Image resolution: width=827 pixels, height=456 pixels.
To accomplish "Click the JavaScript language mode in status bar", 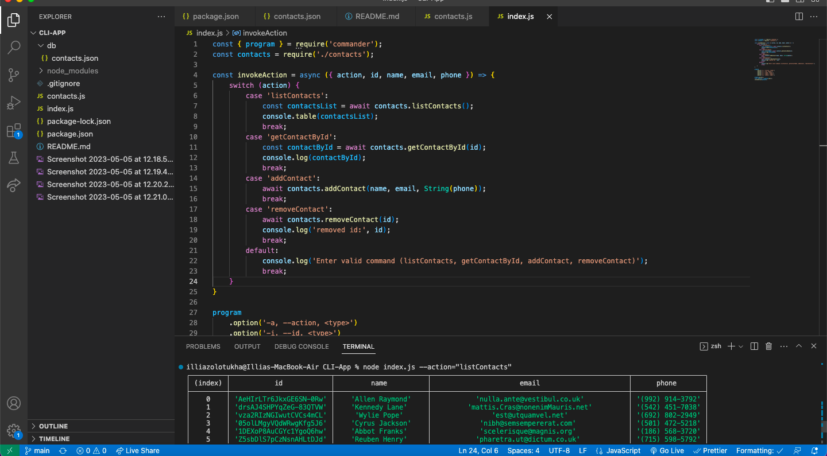I will [619, 451].
